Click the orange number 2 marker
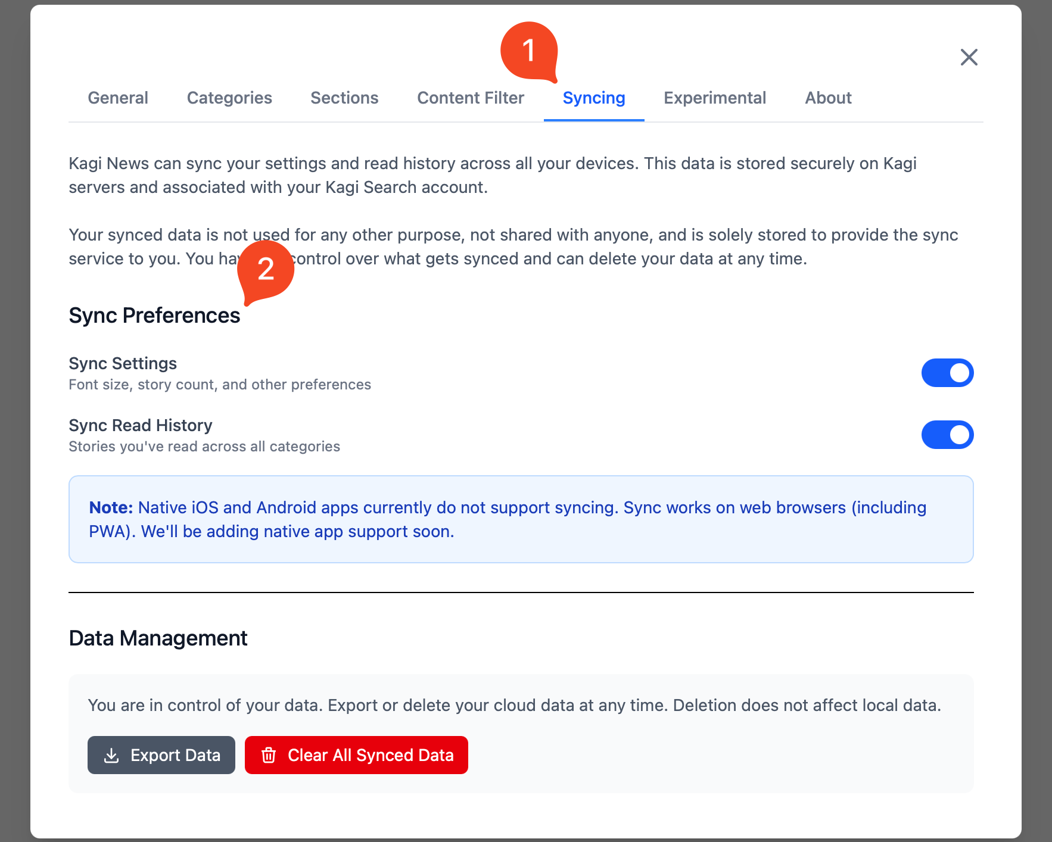Viewport: 1052px width, 842px height. [x=266, y=269]
